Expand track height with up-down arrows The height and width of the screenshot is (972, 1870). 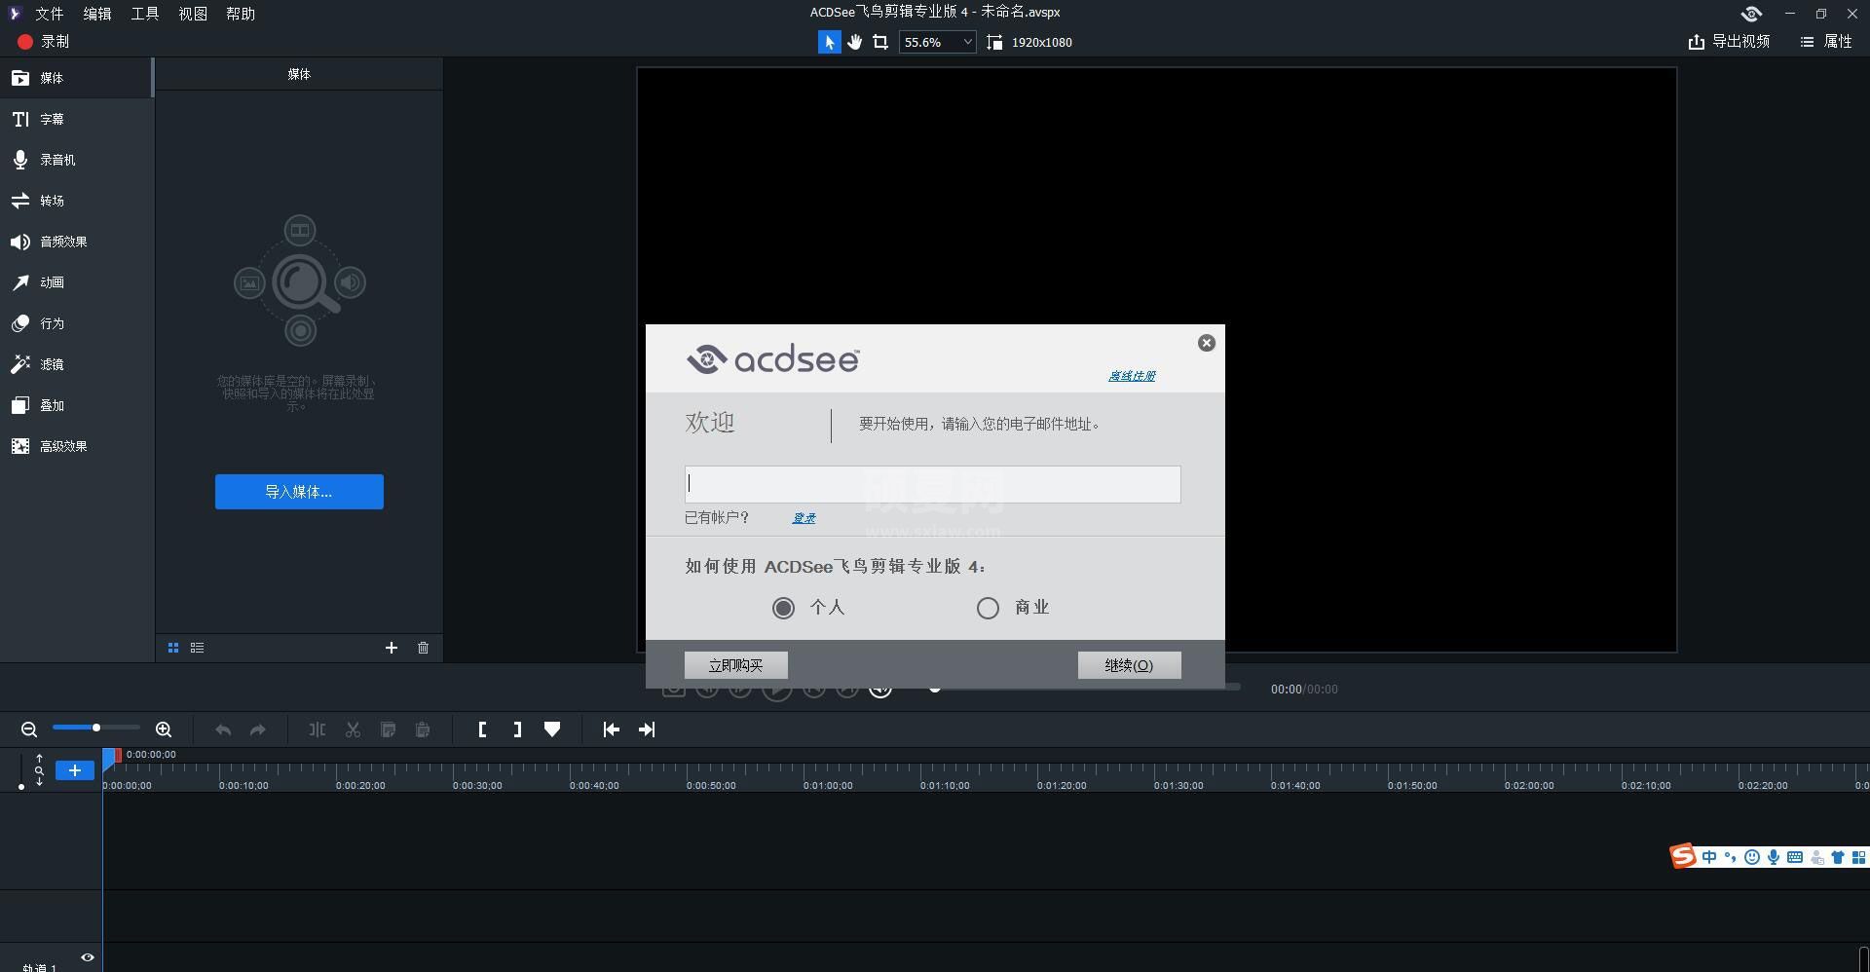[x=39, y=769]
